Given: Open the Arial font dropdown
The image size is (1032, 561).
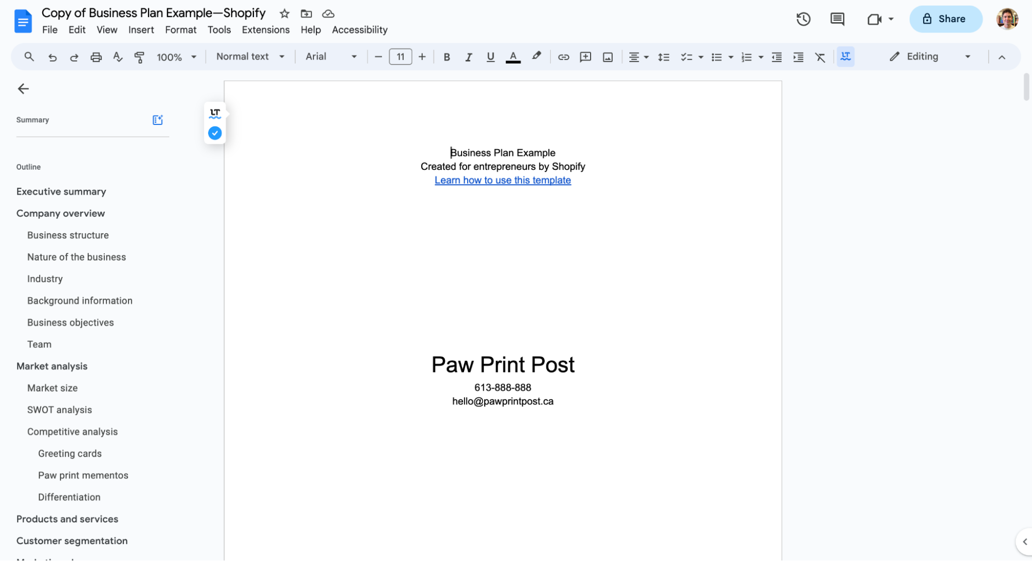Looking at the screenshot, I should [331, 57].
